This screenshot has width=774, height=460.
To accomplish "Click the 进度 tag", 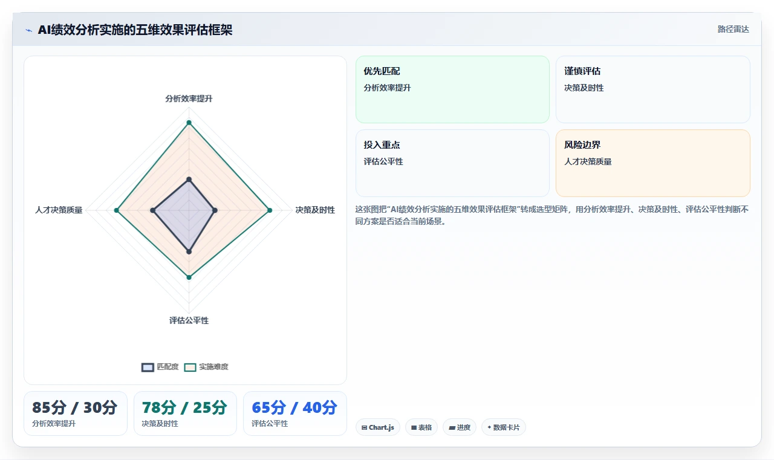I will coord(460,427).
